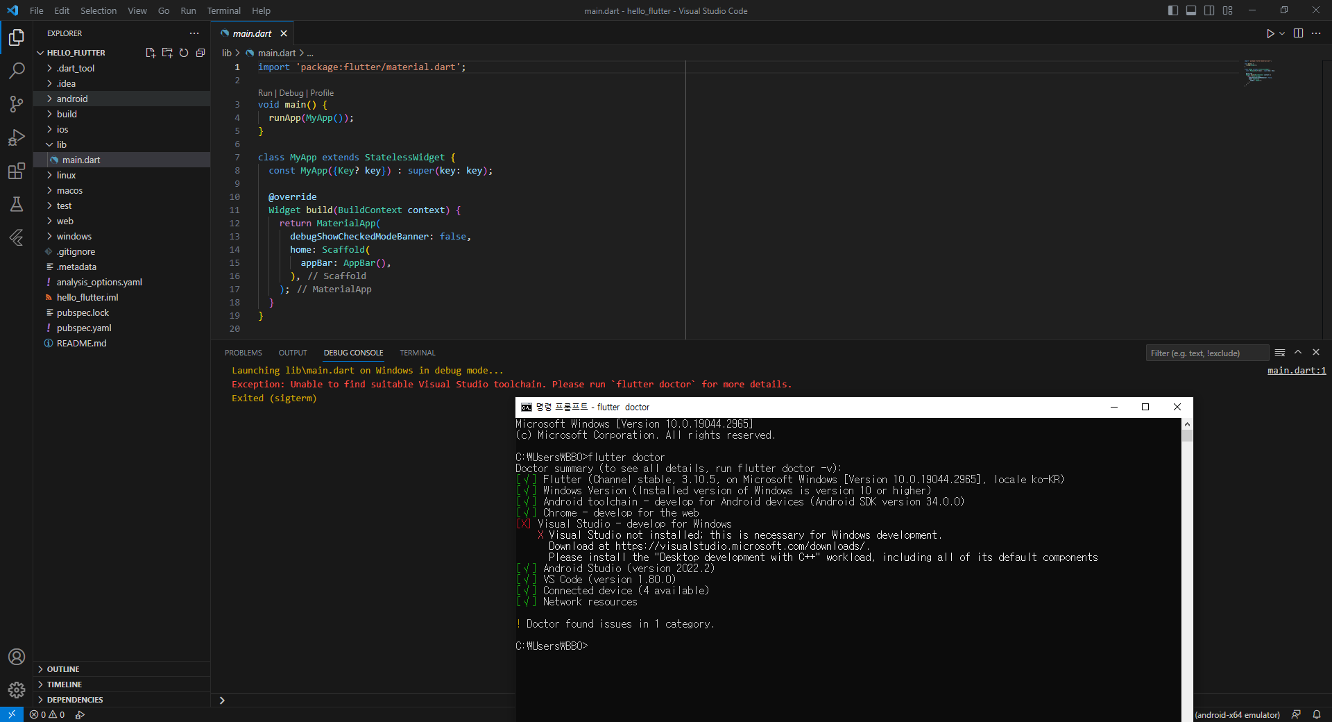Open the Run and Debug view
1332x722 pixels.
click(17, 137)
